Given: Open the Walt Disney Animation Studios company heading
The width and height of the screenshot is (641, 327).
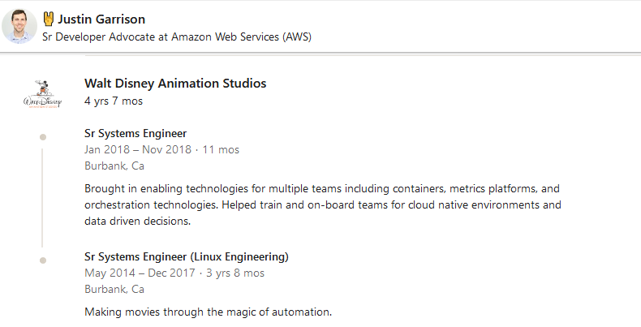Looking at the screenshot, I should click(x=175, y=84).
